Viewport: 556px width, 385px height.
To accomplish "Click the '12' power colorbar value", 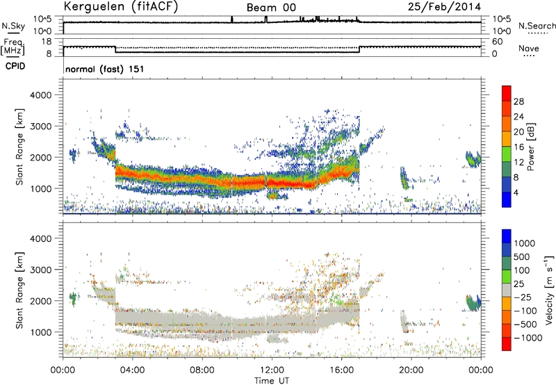I will pos(518,163).
